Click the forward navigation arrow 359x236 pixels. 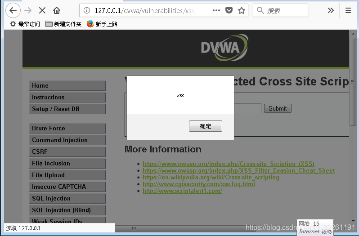[x=28, y=10]
